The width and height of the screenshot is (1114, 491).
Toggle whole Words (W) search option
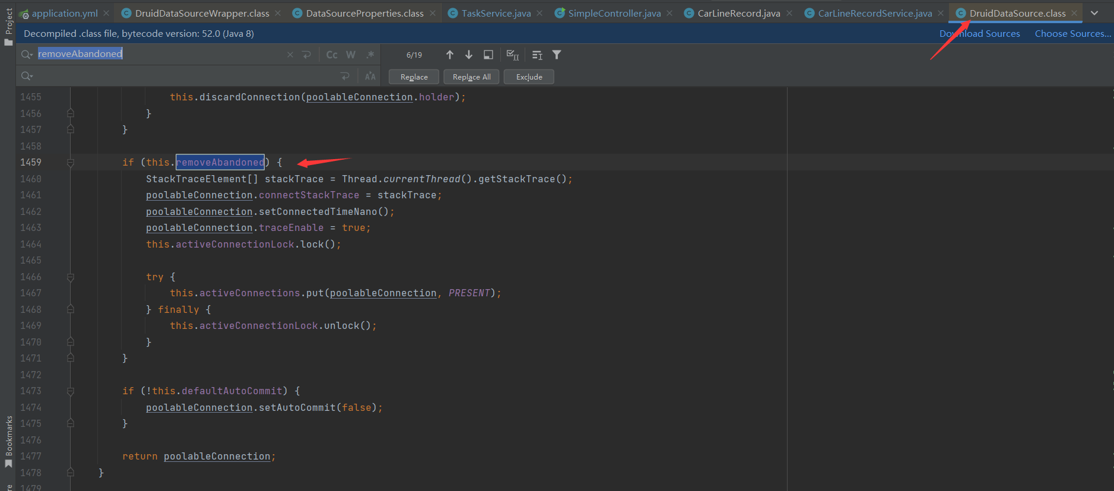[351, 55]
